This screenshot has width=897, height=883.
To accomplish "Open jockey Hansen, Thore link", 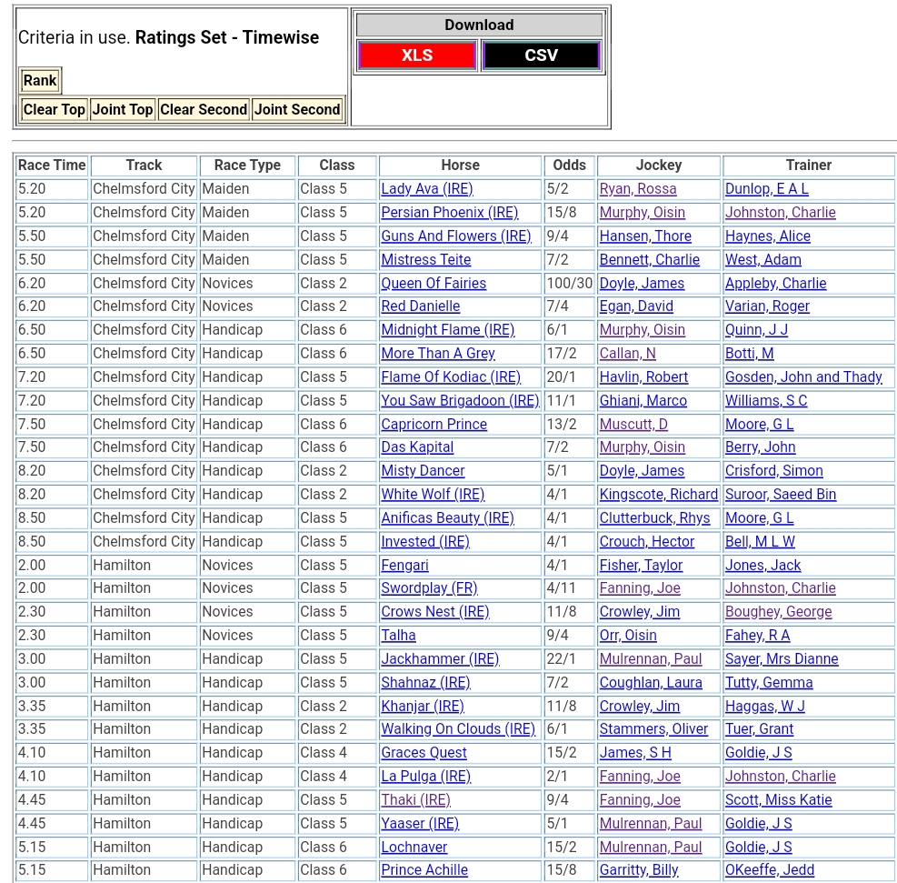I will (x=645, y=236).
